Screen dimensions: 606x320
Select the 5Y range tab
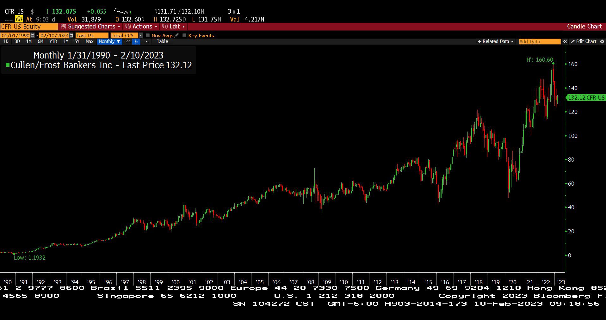pyautogui.click(x=77, y=41)
